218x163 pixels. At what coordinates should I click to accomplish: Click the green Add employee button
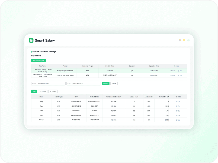pos(34,91)
